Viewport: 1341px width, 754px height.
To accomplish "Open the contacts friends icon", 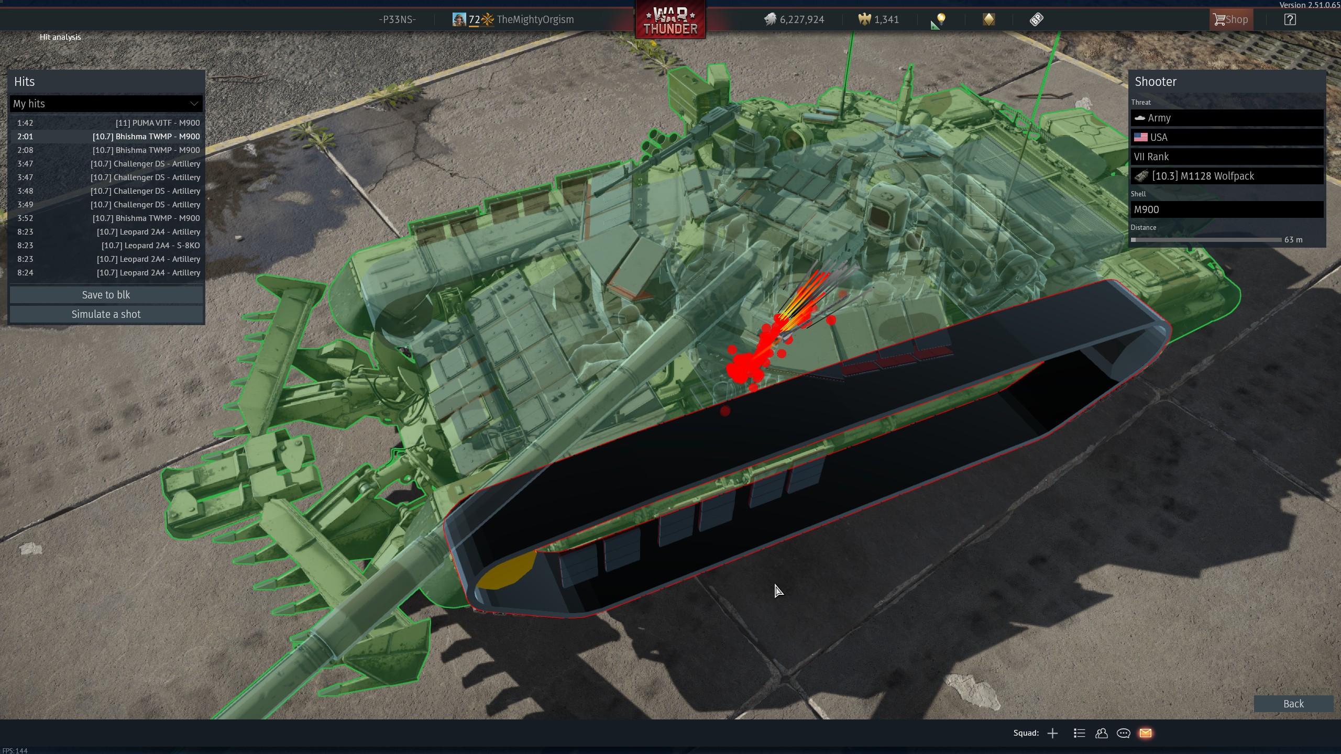I will 1101,733.
